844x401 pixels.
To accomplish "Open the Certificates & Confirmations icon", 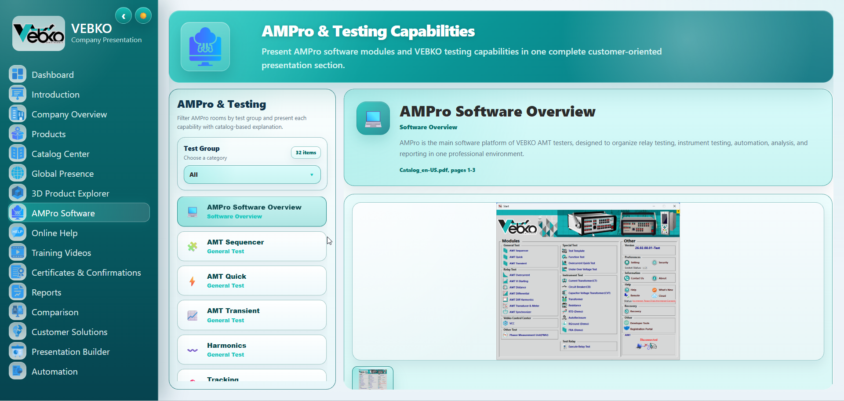I will pos(18,272).
